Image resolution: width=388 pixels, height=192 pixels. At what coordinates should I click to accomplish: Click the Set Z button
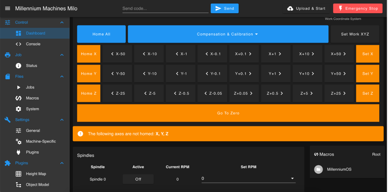click(x=368, y=93)
